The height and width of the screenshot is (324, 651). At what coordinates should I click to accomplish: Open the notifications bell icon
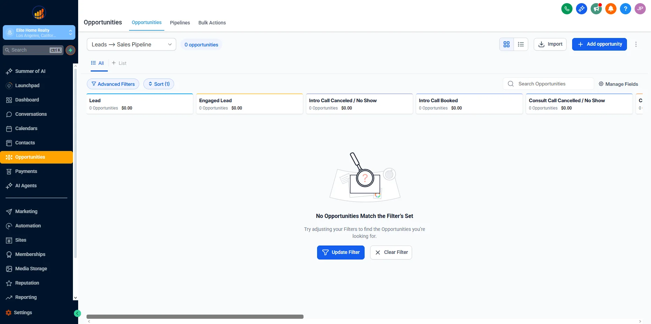pyautogui.click(x=611, y=9)
